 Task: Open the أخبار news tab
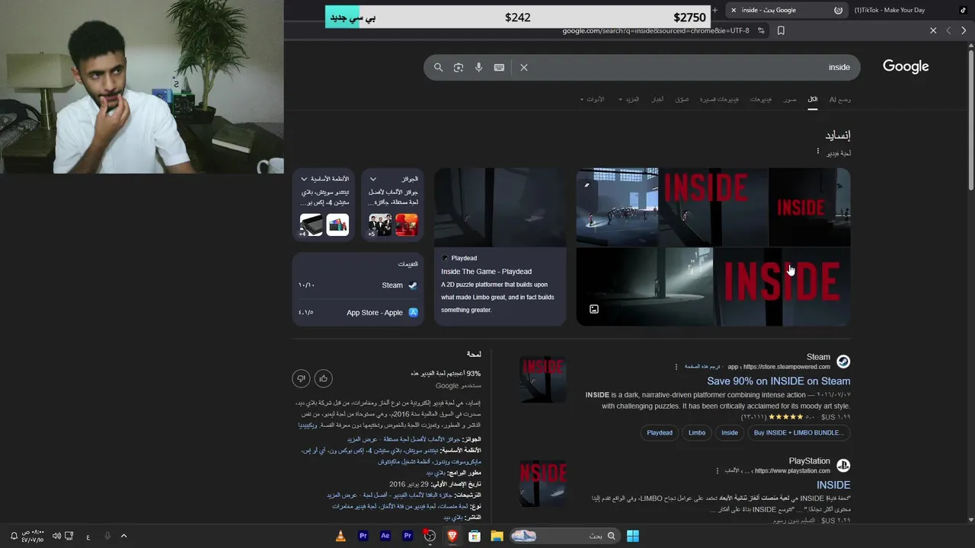pyautogui.click(x=657, y=100)
